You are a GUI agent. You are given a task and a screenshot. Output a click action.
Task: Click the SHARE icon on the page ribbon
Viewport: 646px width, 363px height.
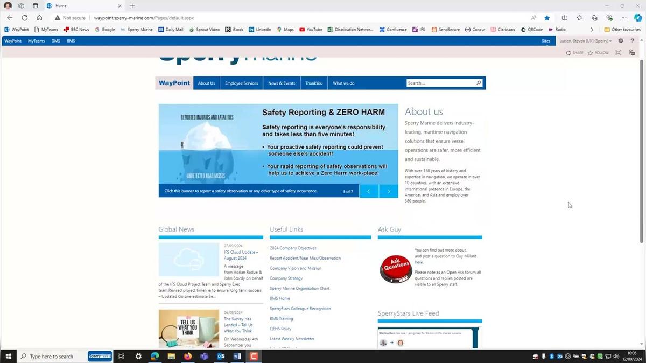point(574,53)
